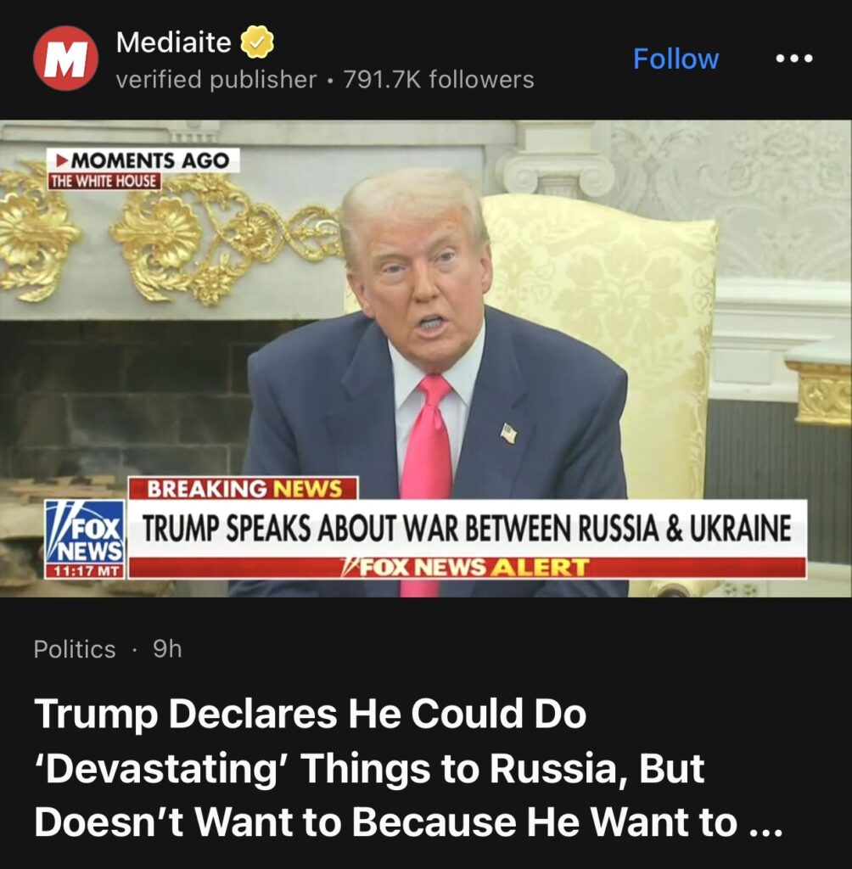Open the Trump Declares headline article
Image resolution: width=852 pixels, height=869 pixels.
coord(409,767)
